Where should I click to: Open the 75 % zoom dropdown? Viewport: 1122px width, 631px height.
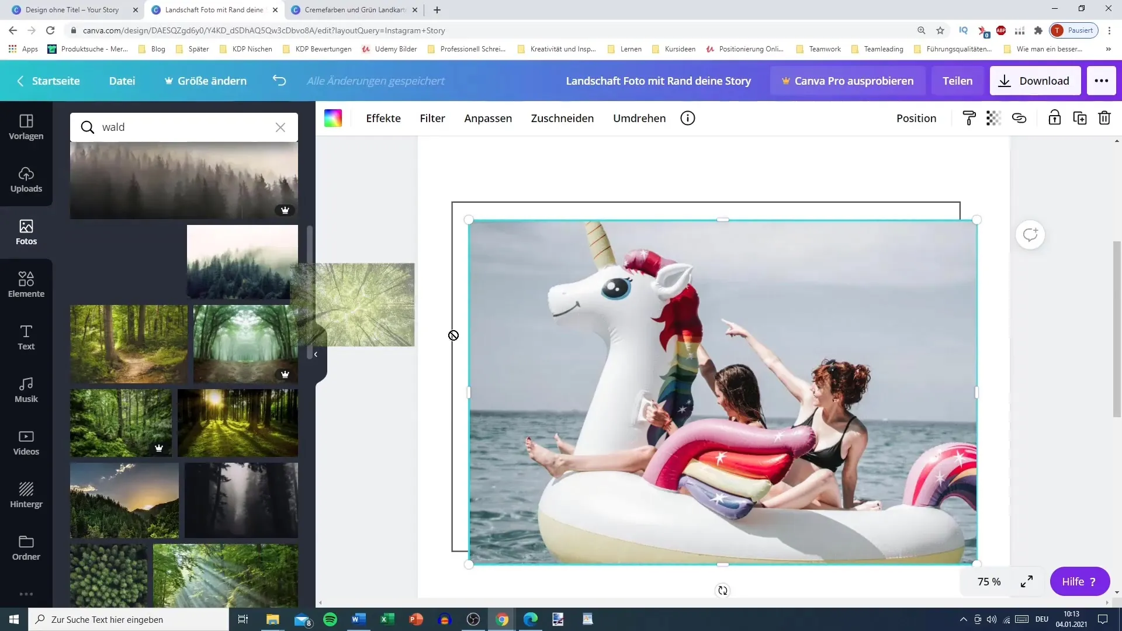pyautogui.click(x=989, y=582)
